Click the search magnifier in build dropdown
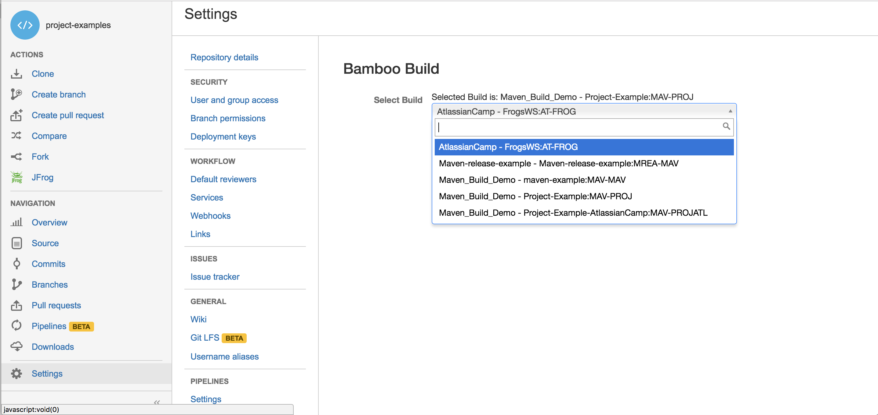The height and width of the screenshot is (415, 878). pos(726,126)
